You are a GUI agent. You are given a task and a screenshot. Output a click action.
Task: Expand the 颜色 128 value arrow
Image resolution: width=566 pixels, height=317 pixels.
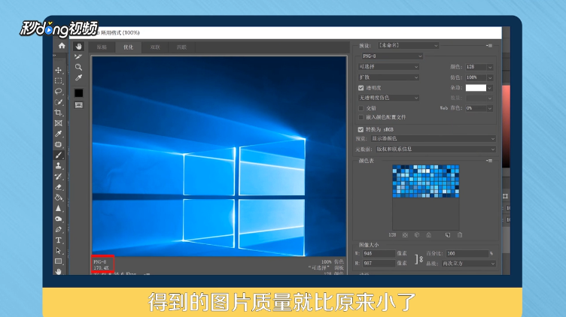[x=490, y=67]
